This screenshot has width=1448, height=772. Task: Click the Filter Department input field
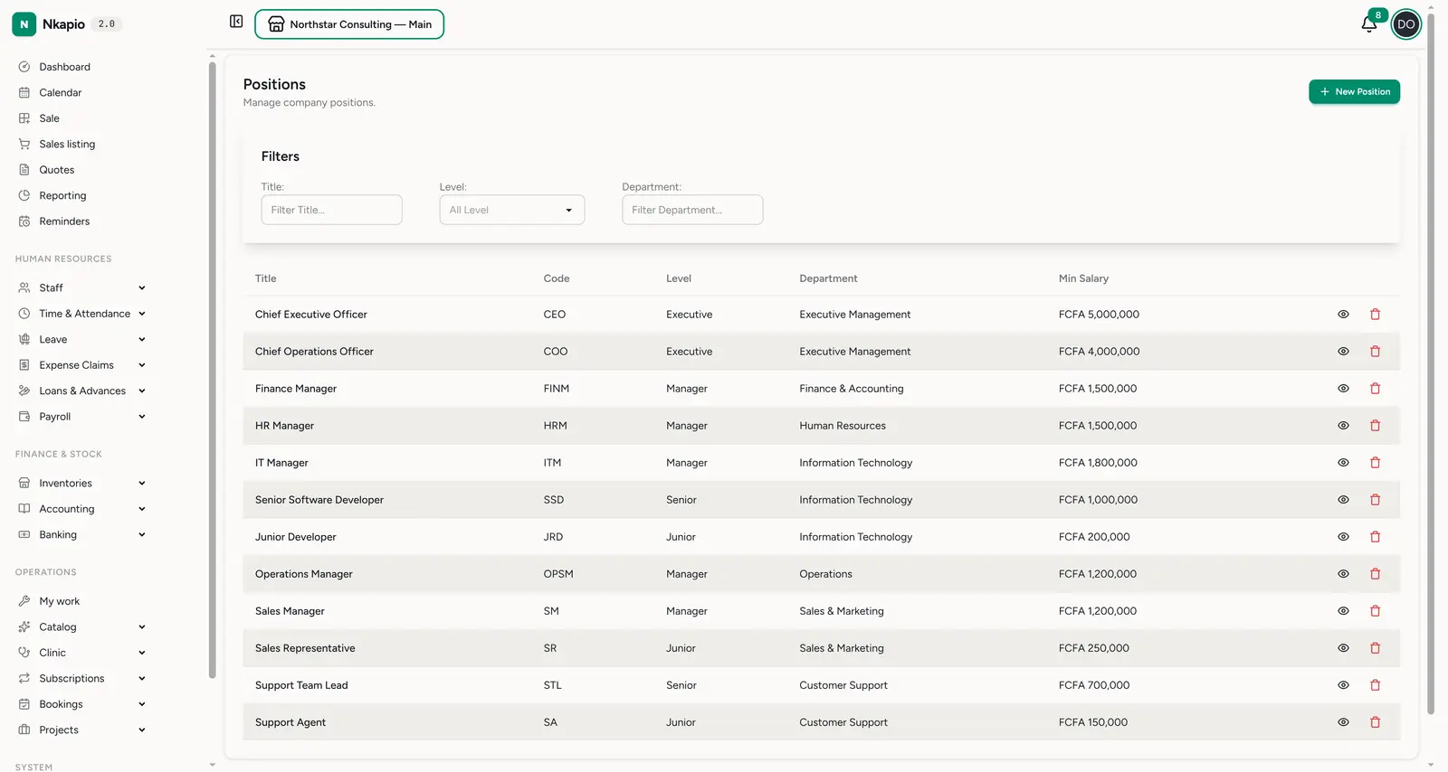pyautogui.click(x=692, y=210)
